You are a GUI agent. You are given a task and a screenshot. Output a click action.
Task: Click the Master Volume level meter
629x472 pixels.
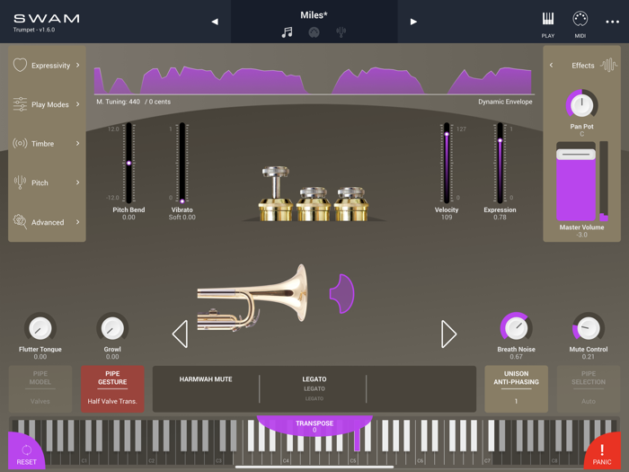point(604,181)
